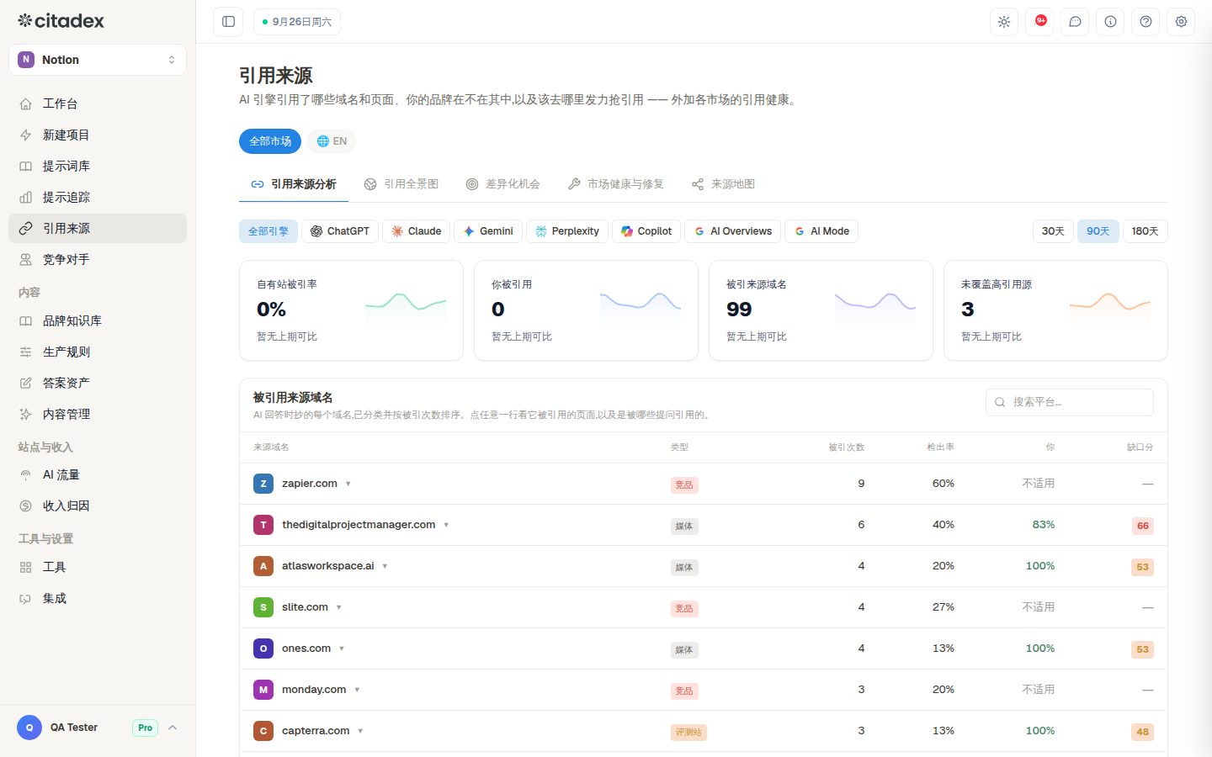Click the citadex logo
The image size is (1212, 757).
click(61, 21)
